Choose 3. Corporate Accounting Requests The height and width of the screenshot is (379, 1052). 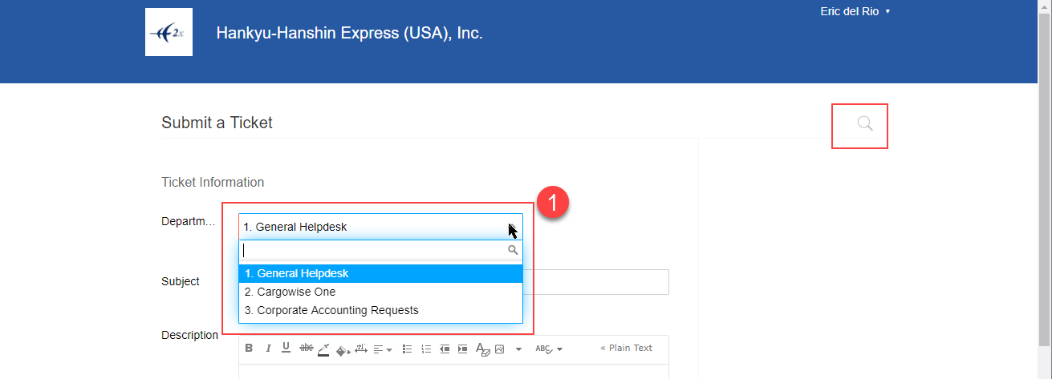[x=380, y=310]
